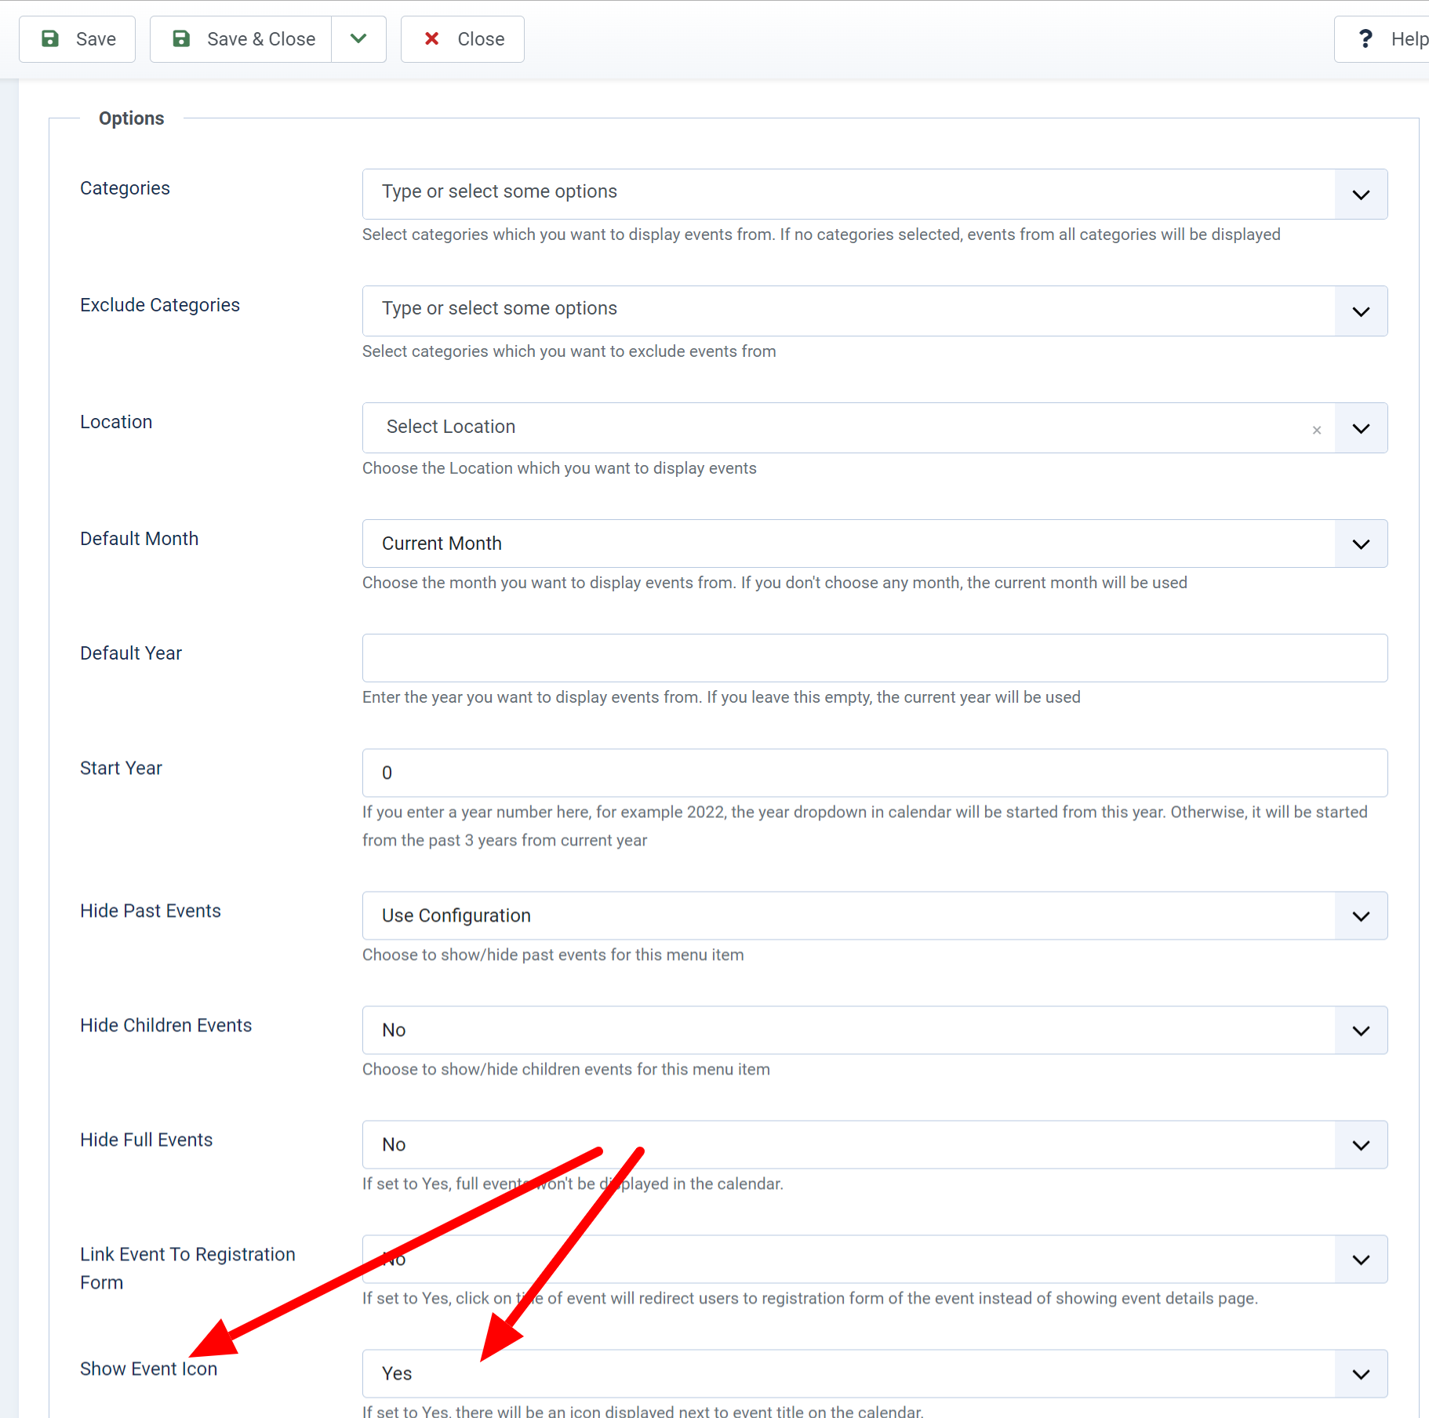Click the red X Close button

[x=463, y=39]
